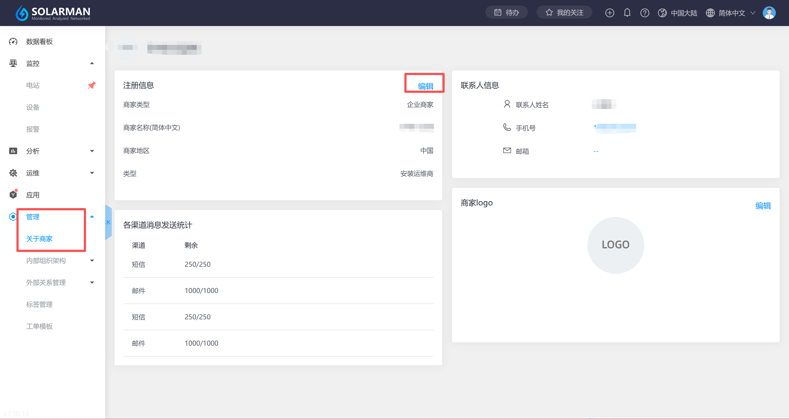Open the help question mark icon
The width and height of the screenshot is (789, 419).
coord(644,13)
